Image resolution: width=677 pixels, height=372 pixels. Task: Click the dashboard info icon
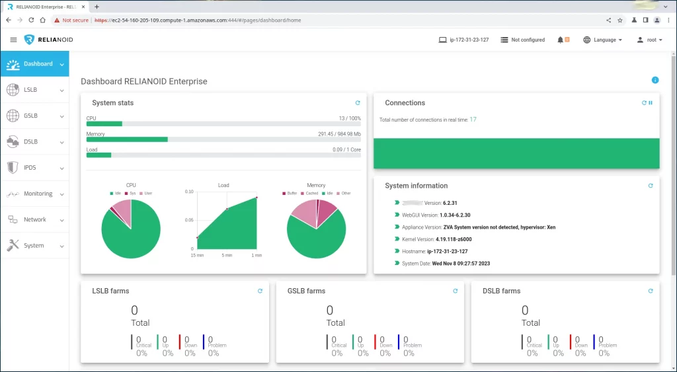(x=655, y=80)
